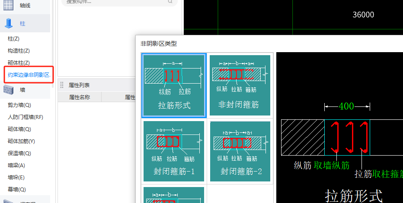Click the 取柱箍筋 value in preview

(x=387, y=174)
